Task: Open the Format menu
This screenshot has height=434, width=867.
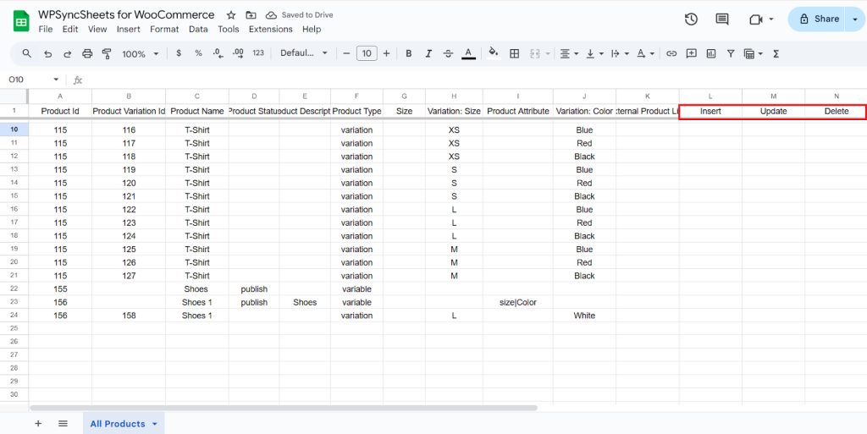Action: [x=164, y=30]
